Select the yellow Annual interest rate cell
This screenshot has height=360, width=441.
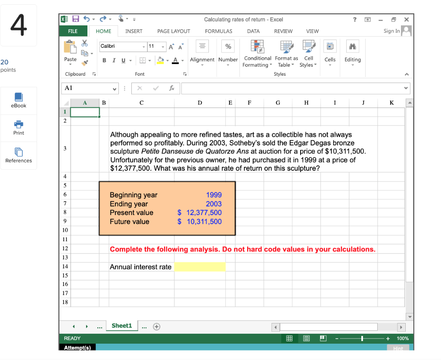point(199,267)
